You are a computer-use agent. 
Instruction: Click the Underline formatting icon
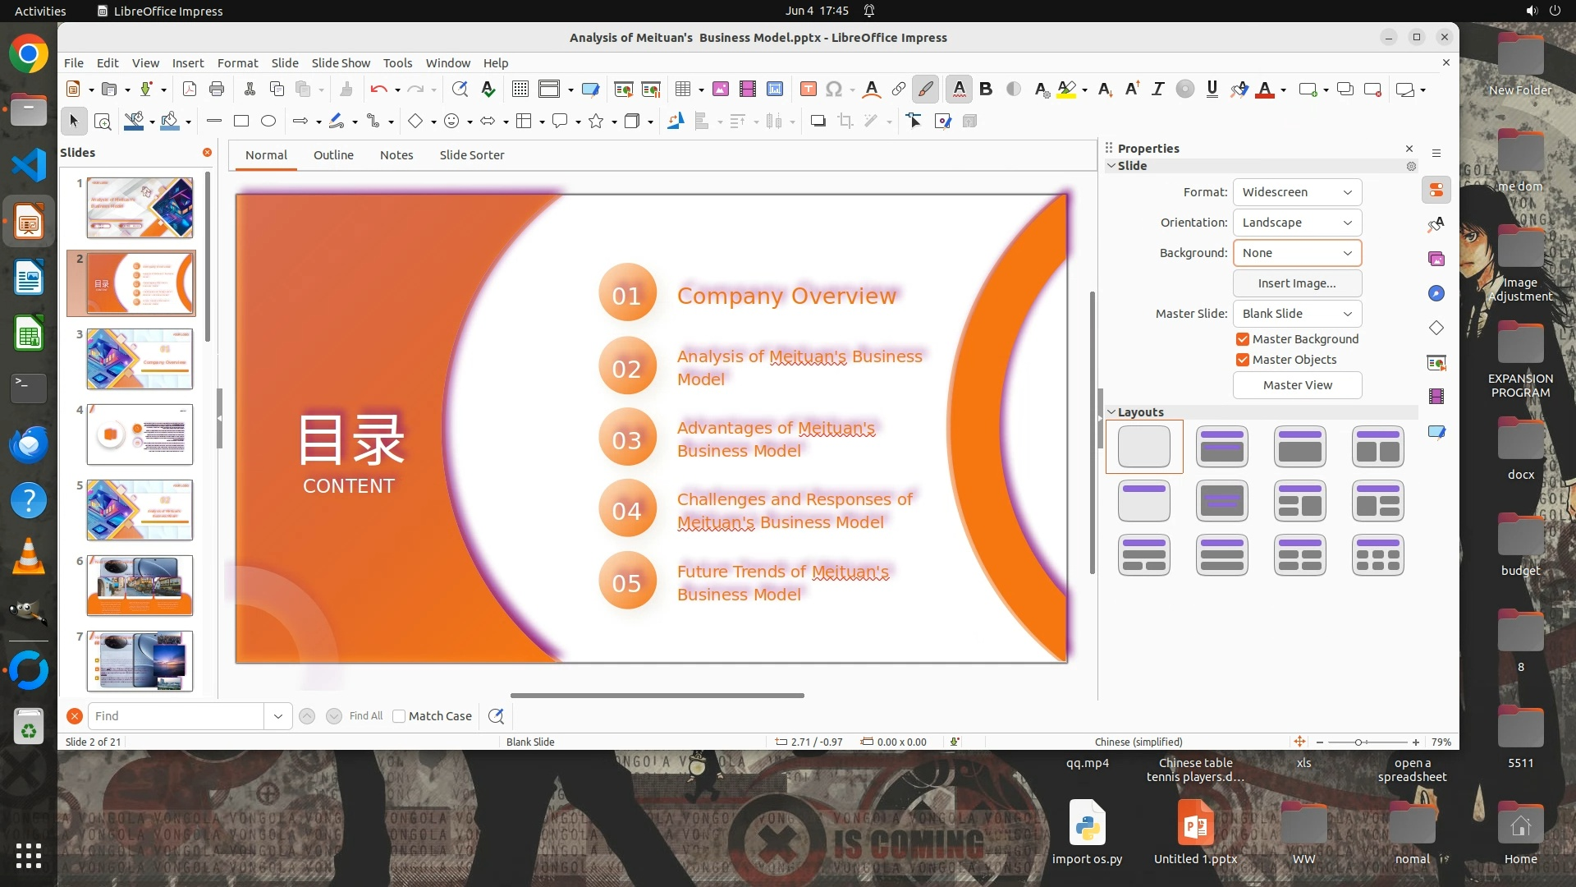tap(1212, 89)
